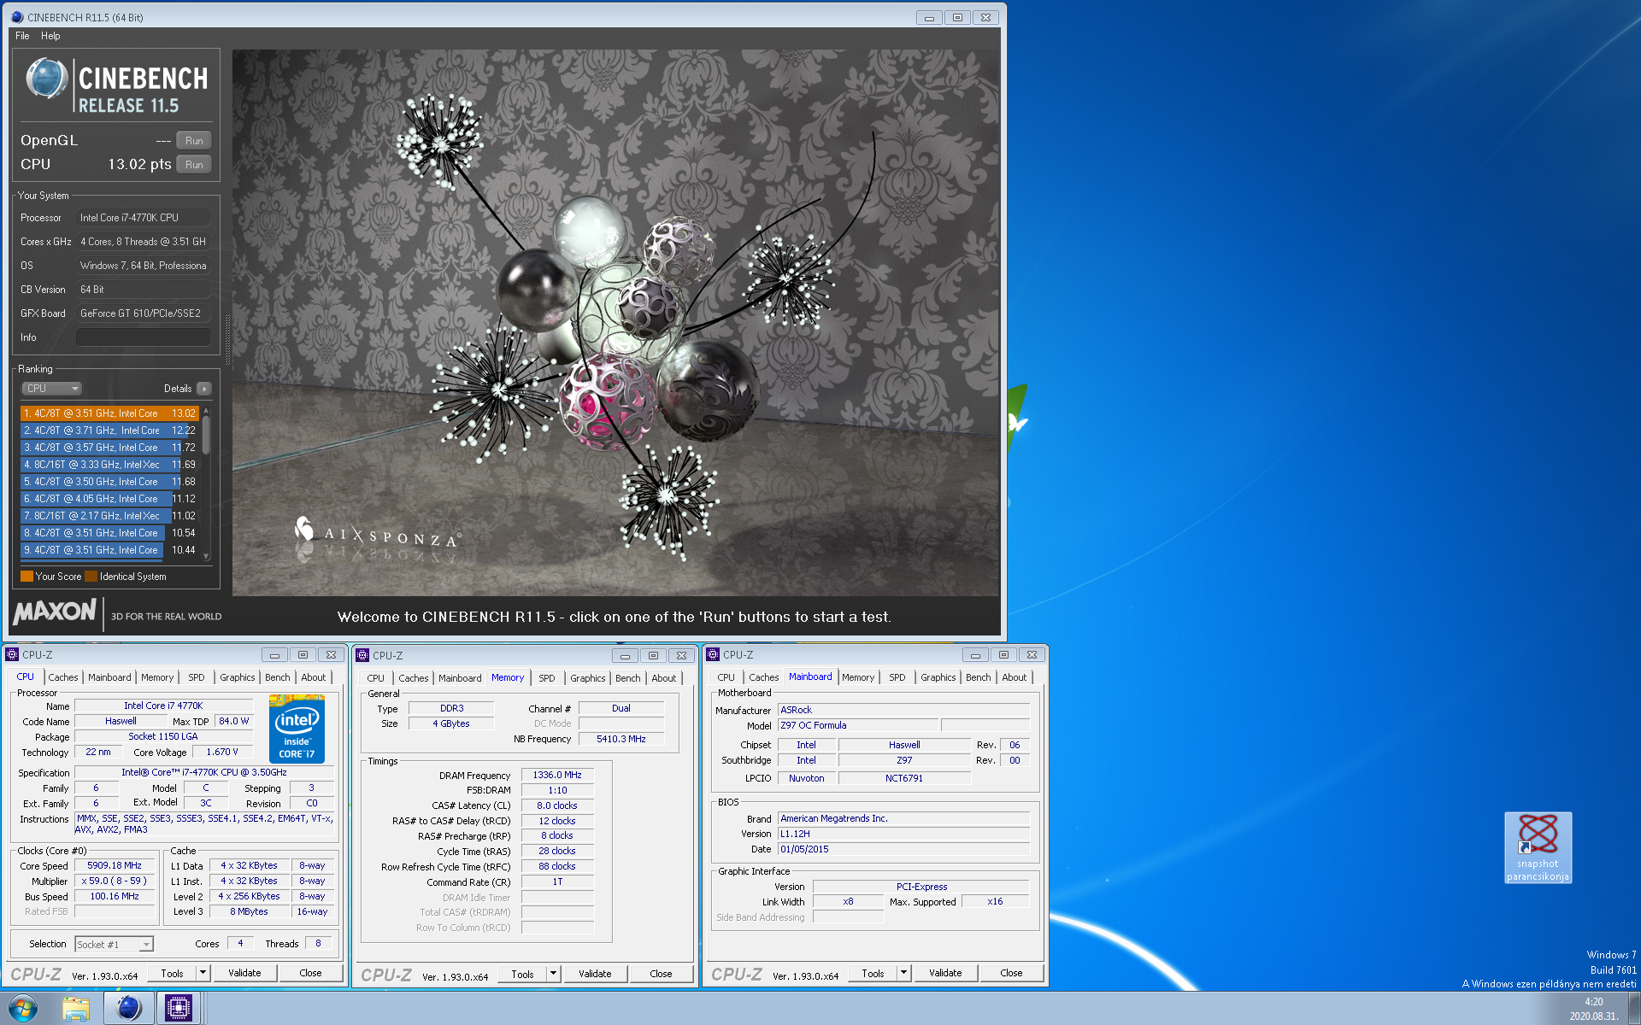1641x1025 pixels.
Task: Click Validate in Mainboard CPU-Z window
Action: click(x=945, y=973)
